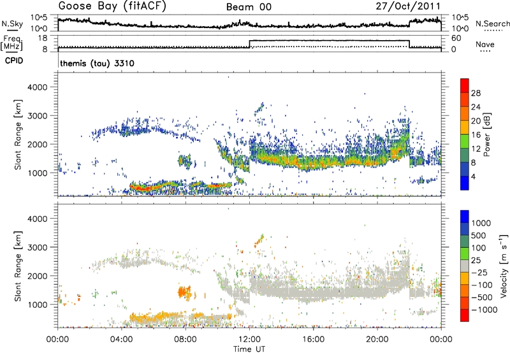Click the "-500" velocity colorbar label
This screenshot has width=510, height=353.
482,298
